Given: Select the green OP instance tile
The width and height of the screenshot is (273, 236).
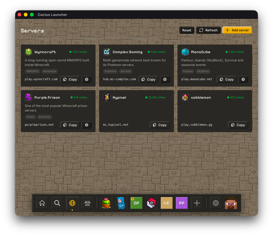Looking at the screenshot, I should point(136,203).
